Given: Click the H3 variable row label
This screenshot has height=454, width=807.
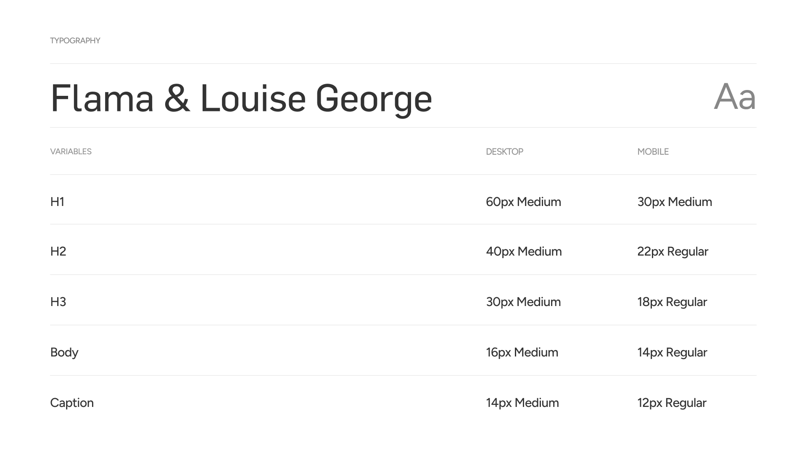Looking at the screenshot, I should click(58, 302).
